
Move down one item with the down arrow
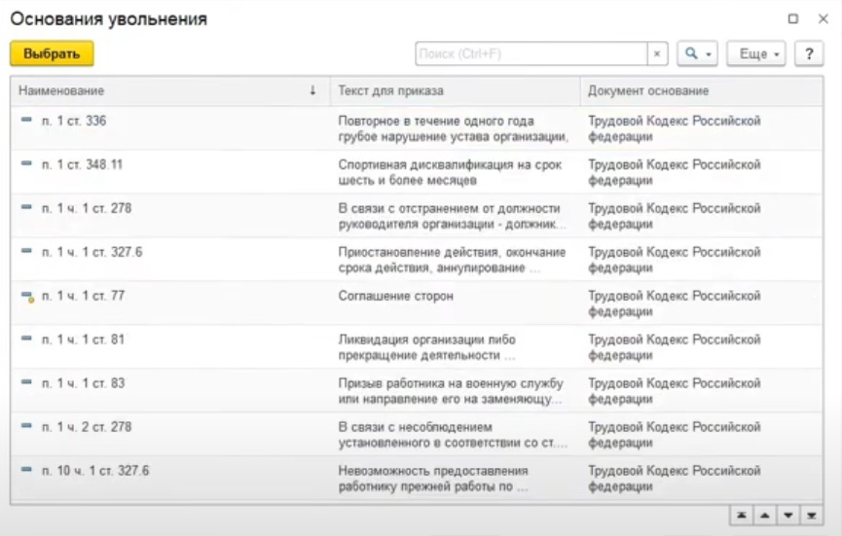tap(787, 516)
